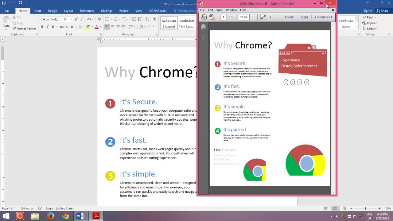The image size is (393, 221).
Task: Open Firefox from the taskbar
Action: click(x=50, y=216)
